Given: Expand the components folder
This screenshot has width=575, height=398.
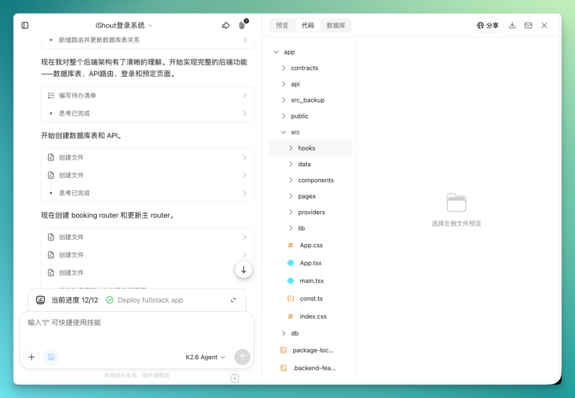Looking at the screenshot, I should 290,180.
